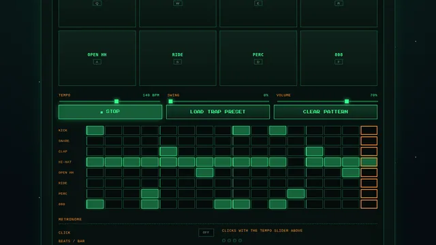Click the swing slider handle
Screen dimensions: 436x245
170,101
